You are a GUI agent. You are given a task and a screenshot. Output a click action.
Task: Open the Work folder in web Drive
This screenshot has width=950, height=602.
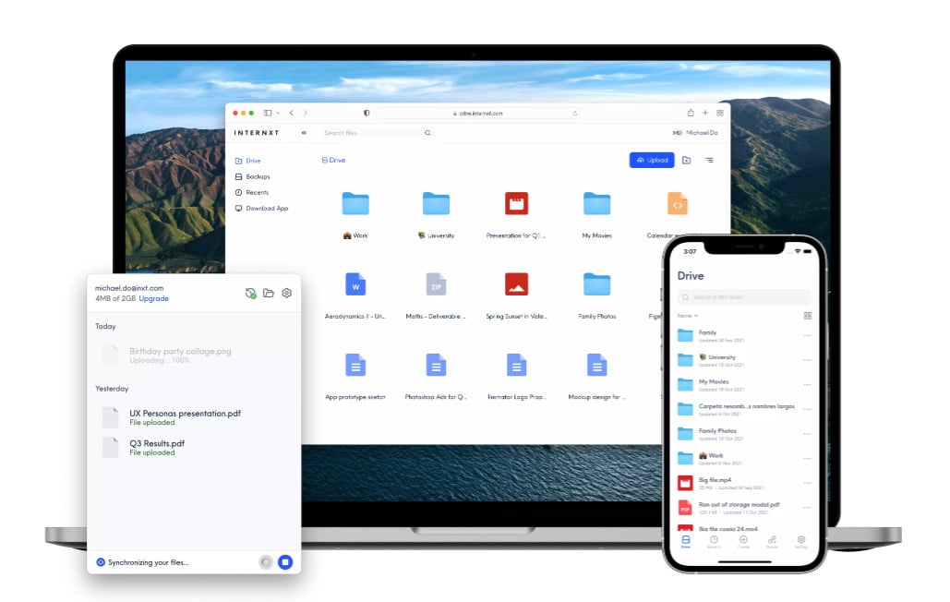pos(355,204)
